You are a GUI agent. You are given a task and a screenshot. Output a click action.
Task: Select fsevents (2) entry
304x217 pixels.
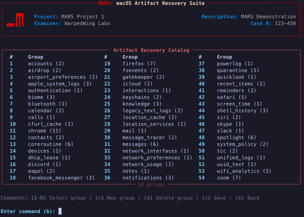click(140, 70)
